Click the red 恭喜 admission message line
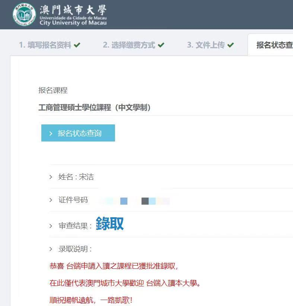This screenshot has width=293, height=306. (114, 266)
